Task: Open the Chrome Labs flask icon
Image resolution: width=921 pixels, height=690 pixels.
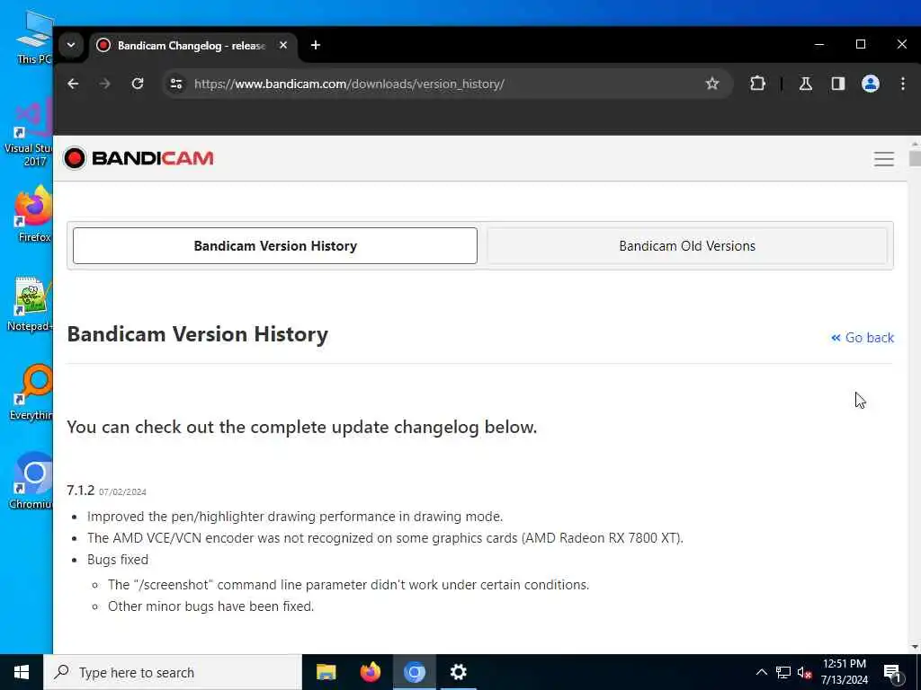Action: coord(805,84)
